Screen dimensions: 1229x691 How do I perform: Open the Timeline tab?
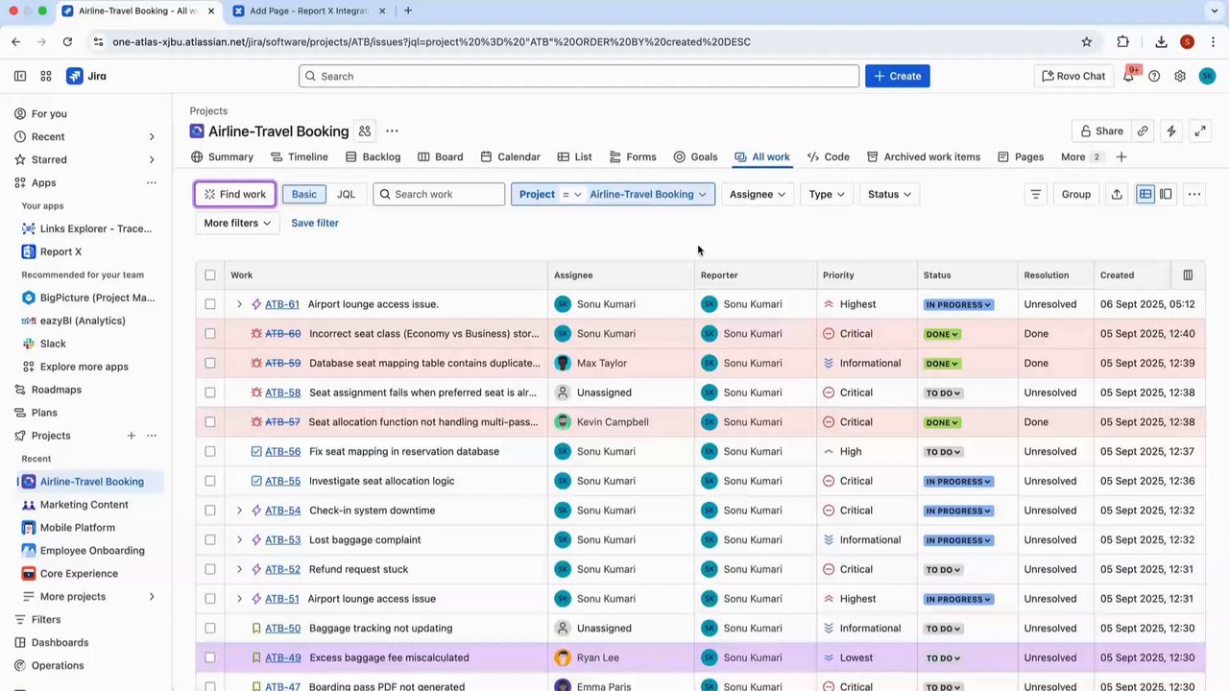pyautogui.click(x=300, y=156)
